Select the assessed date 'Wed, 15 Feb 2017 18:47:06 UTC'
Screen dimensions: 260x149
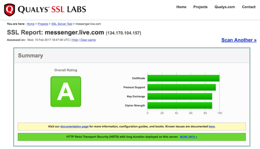coord(49,40)
